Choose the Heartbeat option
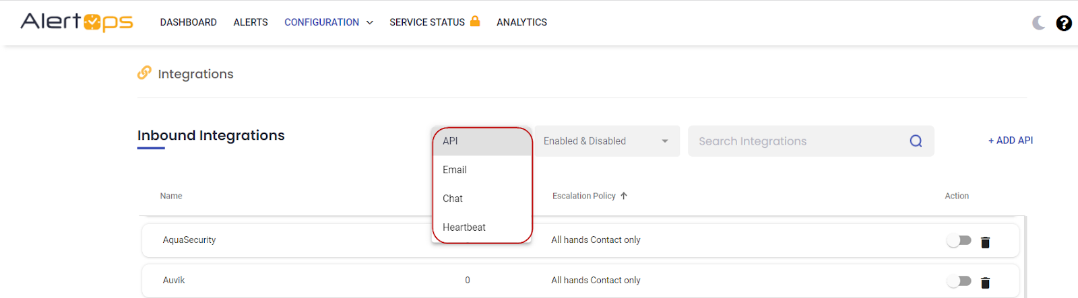Screen dimensions: 1078x298 [464, 227]
